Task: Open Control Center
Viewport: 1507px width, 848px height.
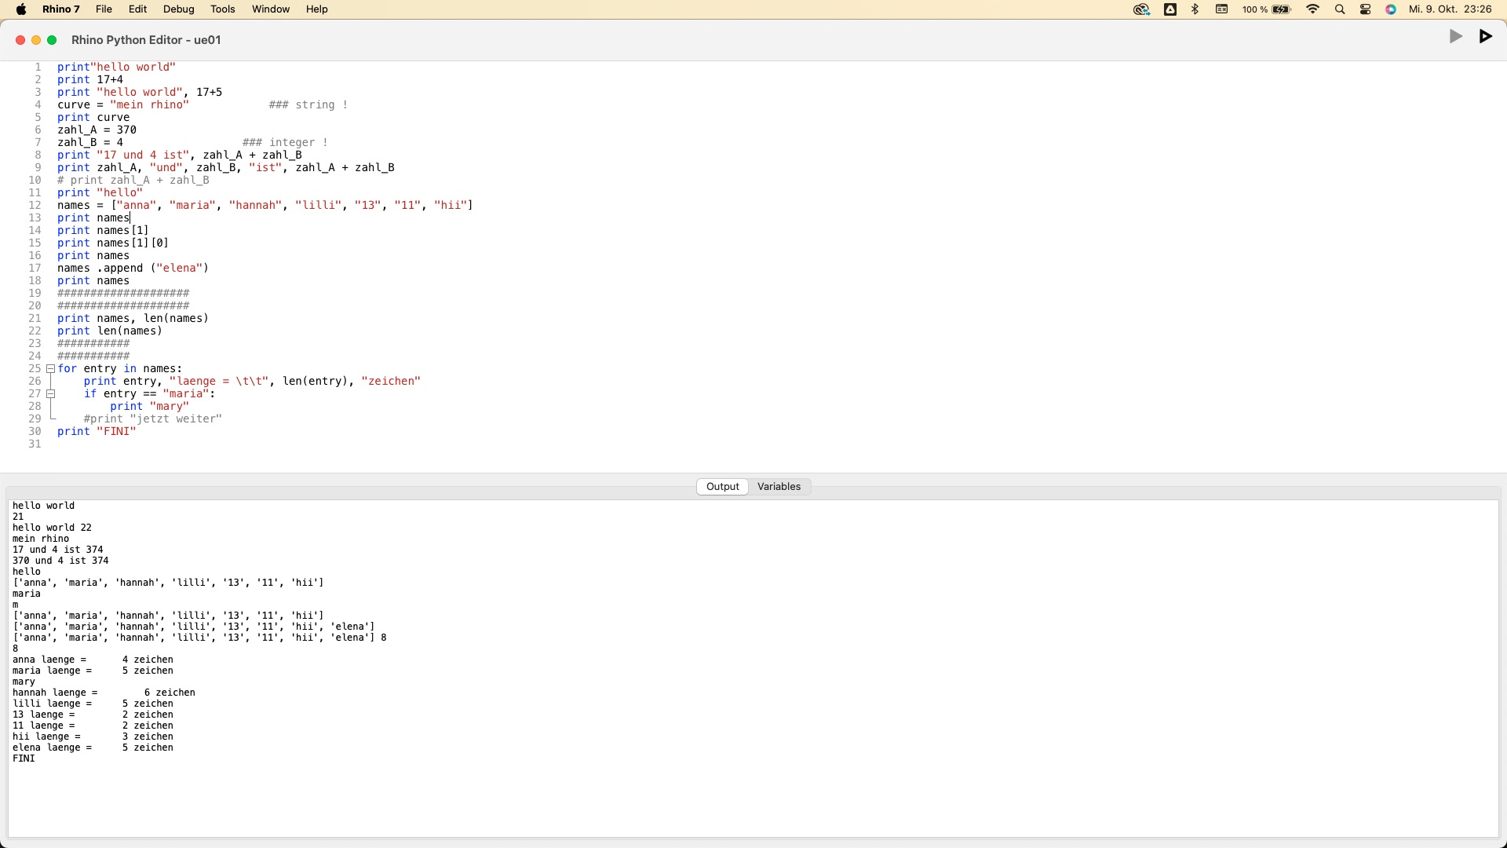Action: 1365,9
